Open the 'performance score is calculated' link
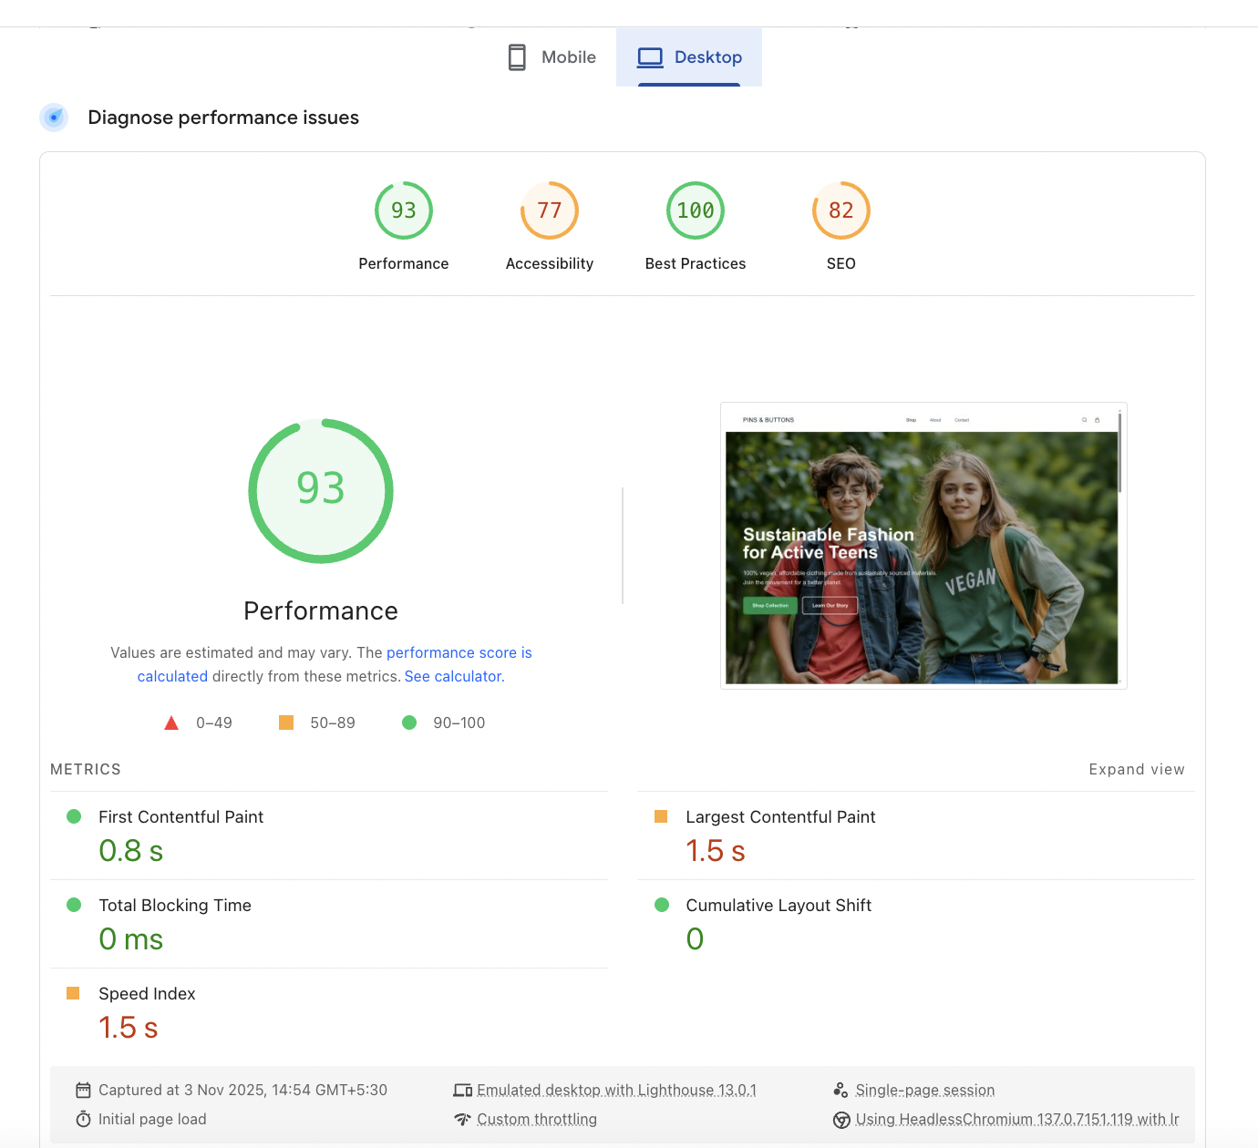Screen dimensions: 1258x1148 click(x=459, y=653)
